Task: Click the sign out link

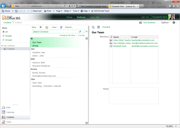Action: coord(145,17)
